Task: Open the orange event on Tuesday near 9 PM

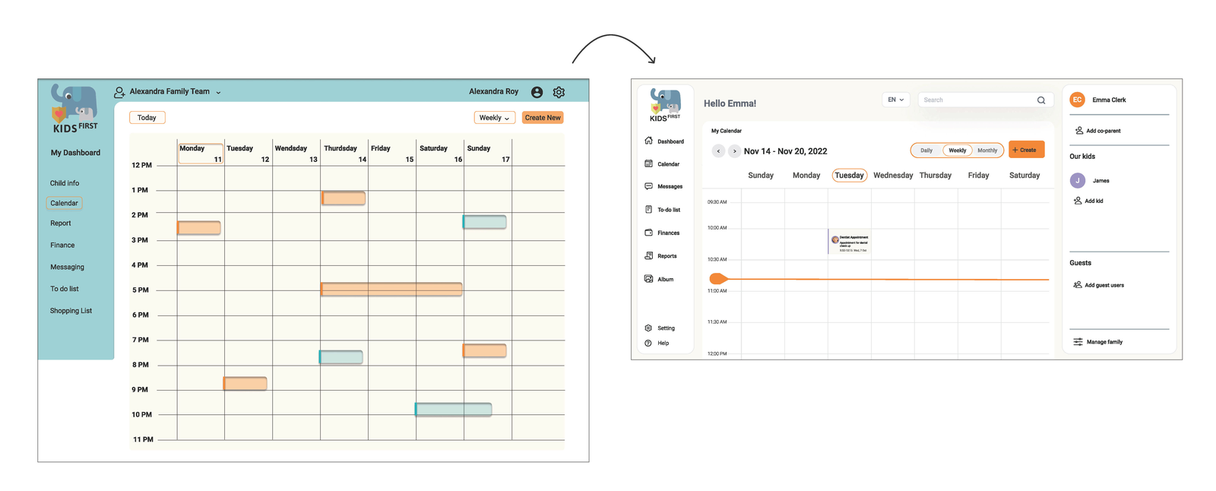Action: [x=245, y=384]
